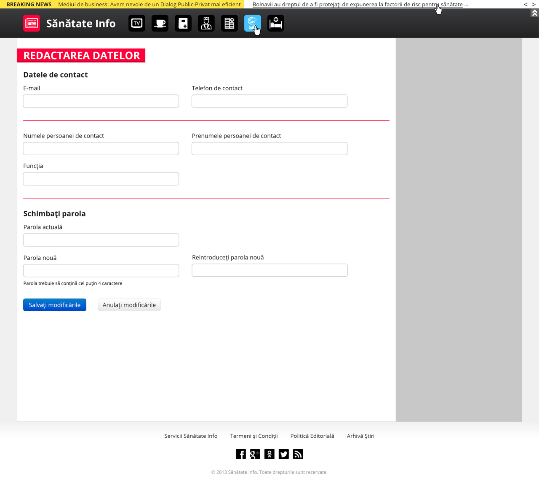Select the hospital bed icon
539x485 pixels.
[276, 23]
